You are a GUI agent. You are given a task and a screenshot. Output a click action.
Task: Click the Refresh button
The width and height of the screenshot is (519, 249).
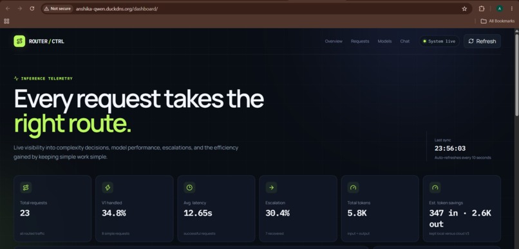[x=482, y=41]
